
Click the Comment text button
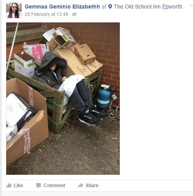pos(54,186)
